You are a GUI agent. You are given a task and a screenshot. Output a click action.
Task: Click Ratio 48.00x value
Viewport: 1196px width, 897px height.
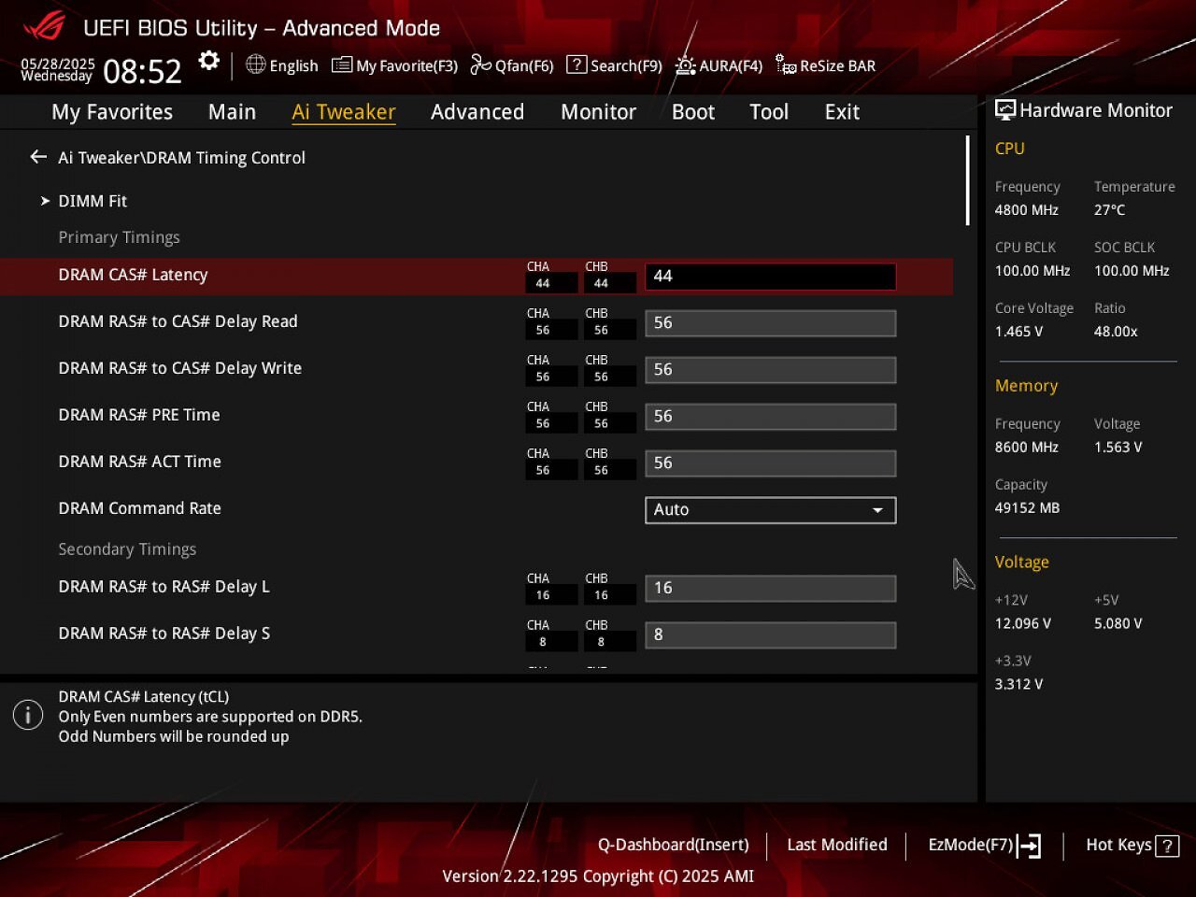1116,332
